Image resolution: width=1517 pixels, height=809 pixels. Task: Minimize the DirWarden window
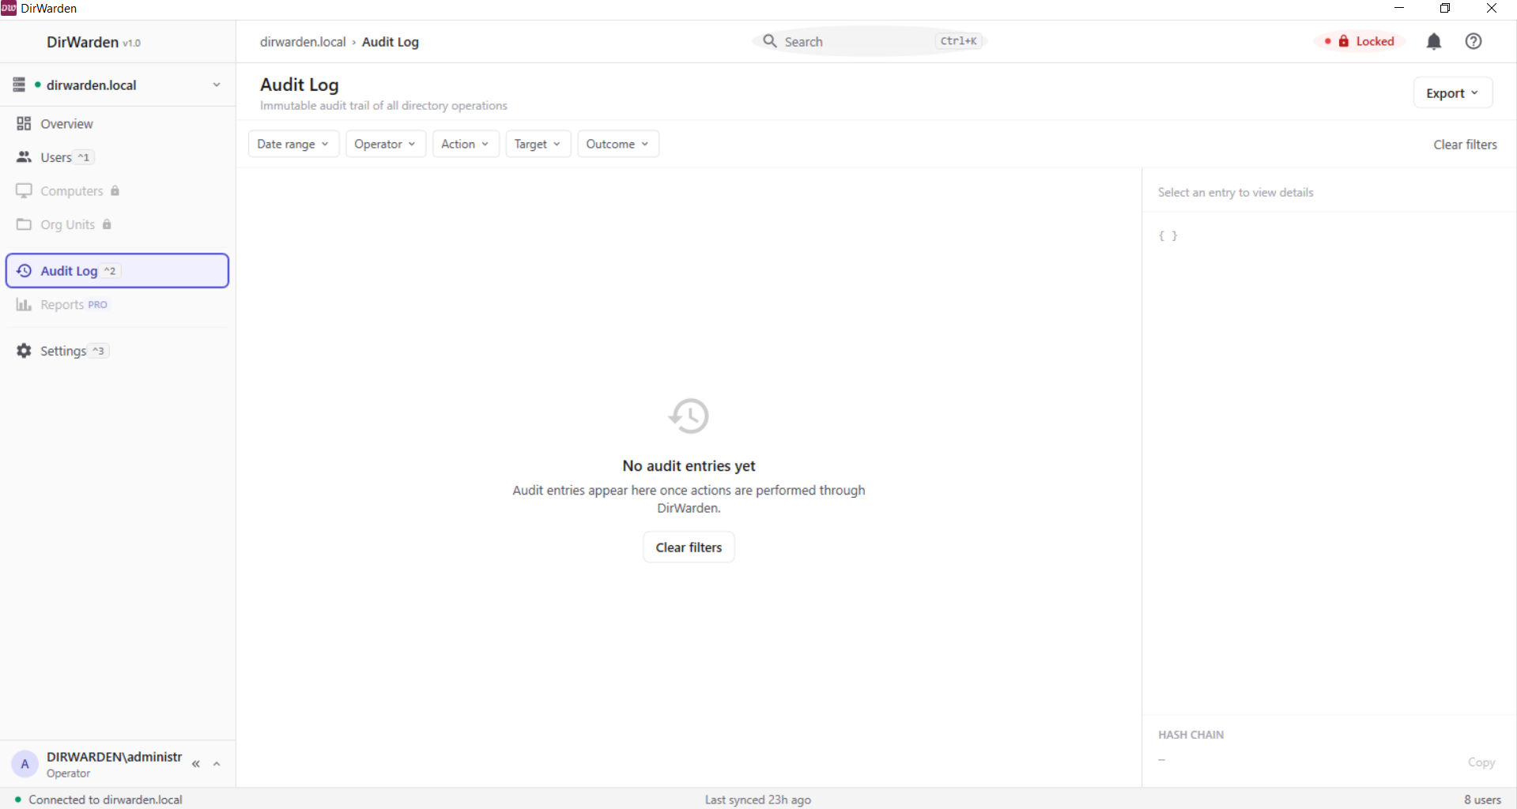pyautogui.click(x=1399, y=8)
